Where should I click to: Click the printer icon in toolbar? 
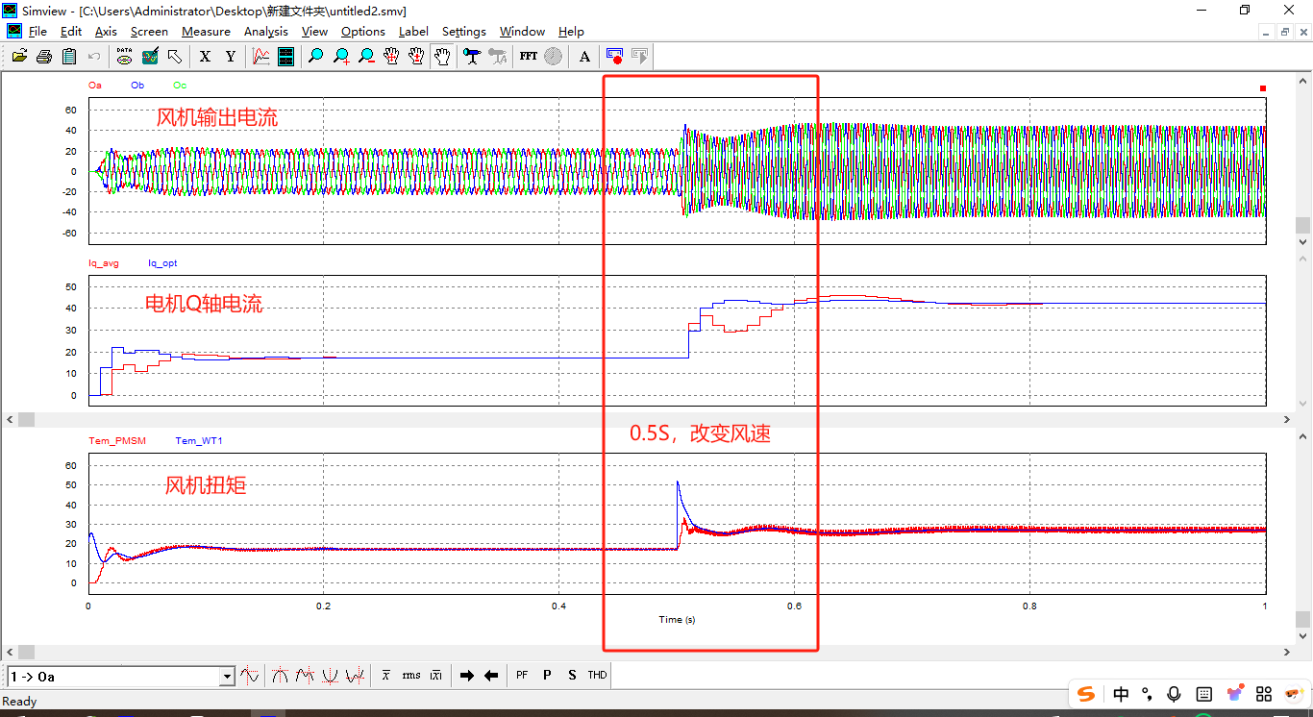pyautogui.click(x=44, y=57)
